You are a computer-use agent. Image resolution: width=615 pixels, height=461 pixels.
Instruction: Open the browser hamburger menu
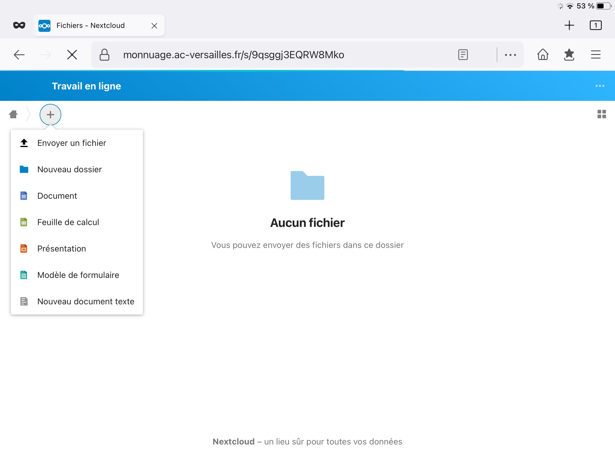pos(595,55)
